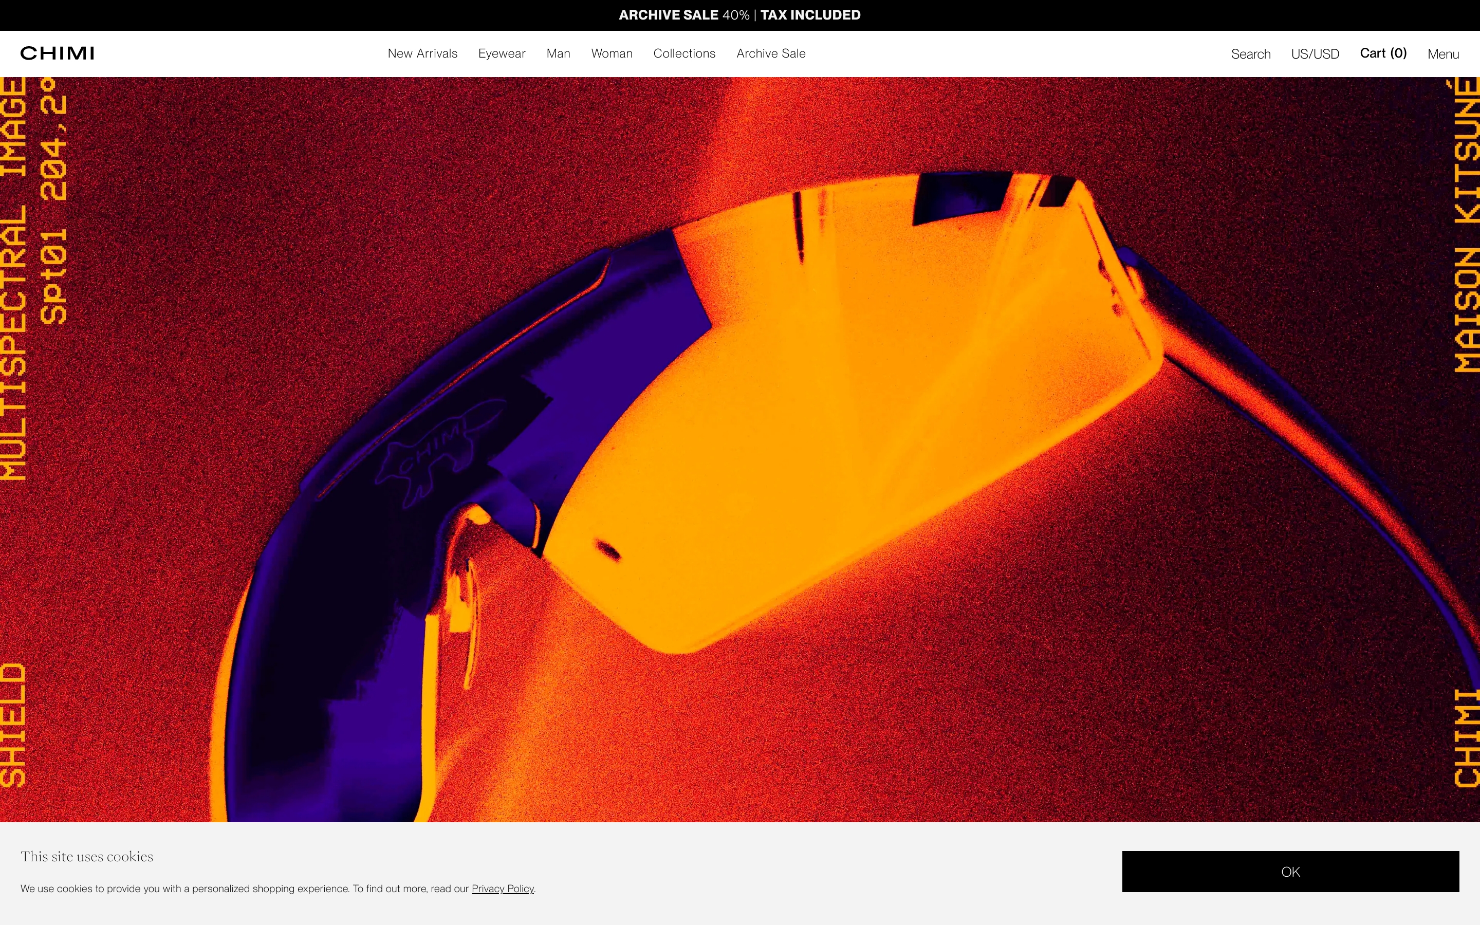The width and height of the screenshot is (1480, 925).
Task: Open the Privacy Policy link
Action: pos(502,889)
